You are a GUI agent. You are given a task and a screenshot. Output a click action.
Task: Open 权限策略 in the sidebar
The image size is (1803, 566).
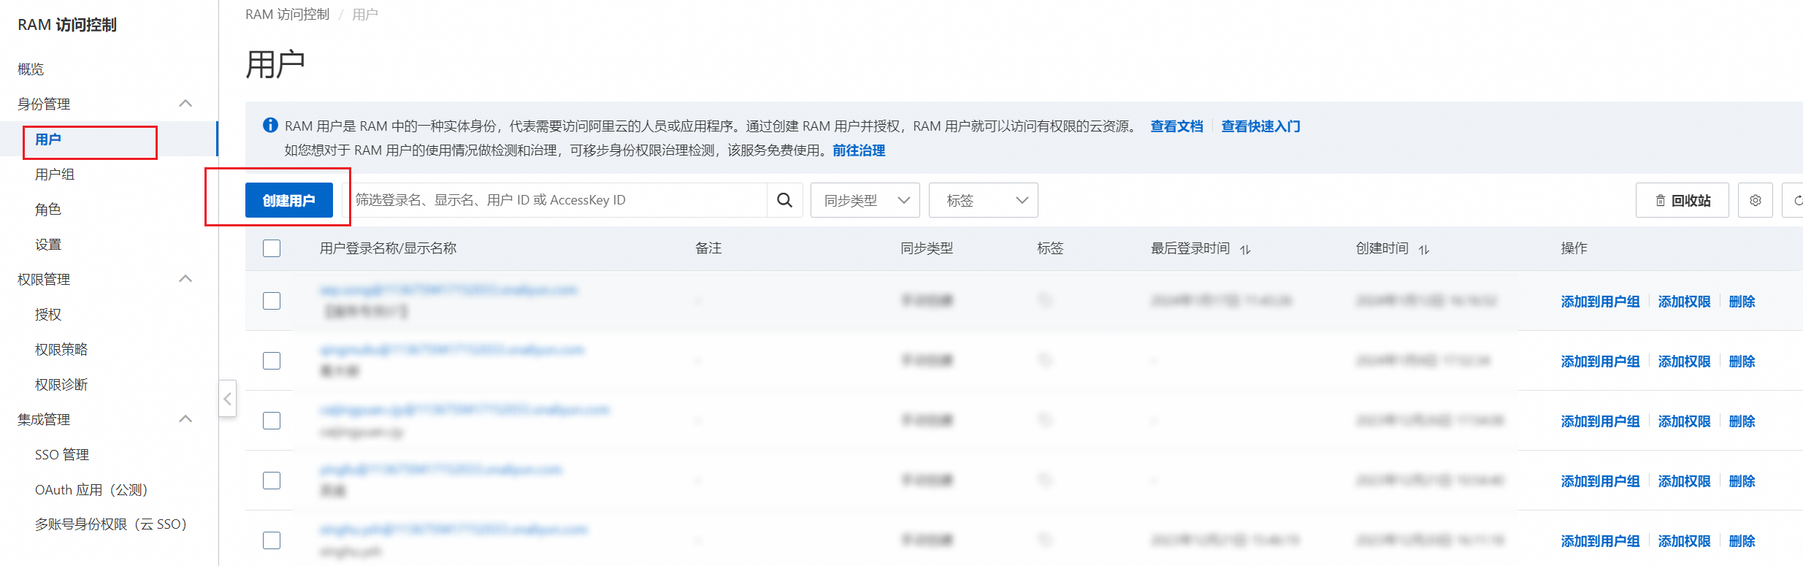pos(61,350)
